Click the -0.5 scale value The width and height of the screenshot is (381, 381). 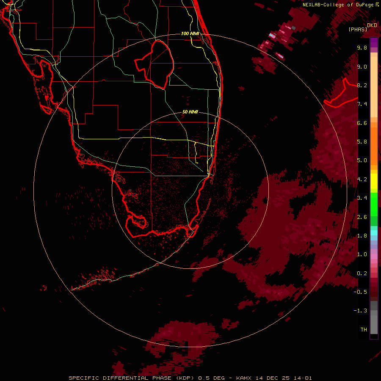point(360,292)
